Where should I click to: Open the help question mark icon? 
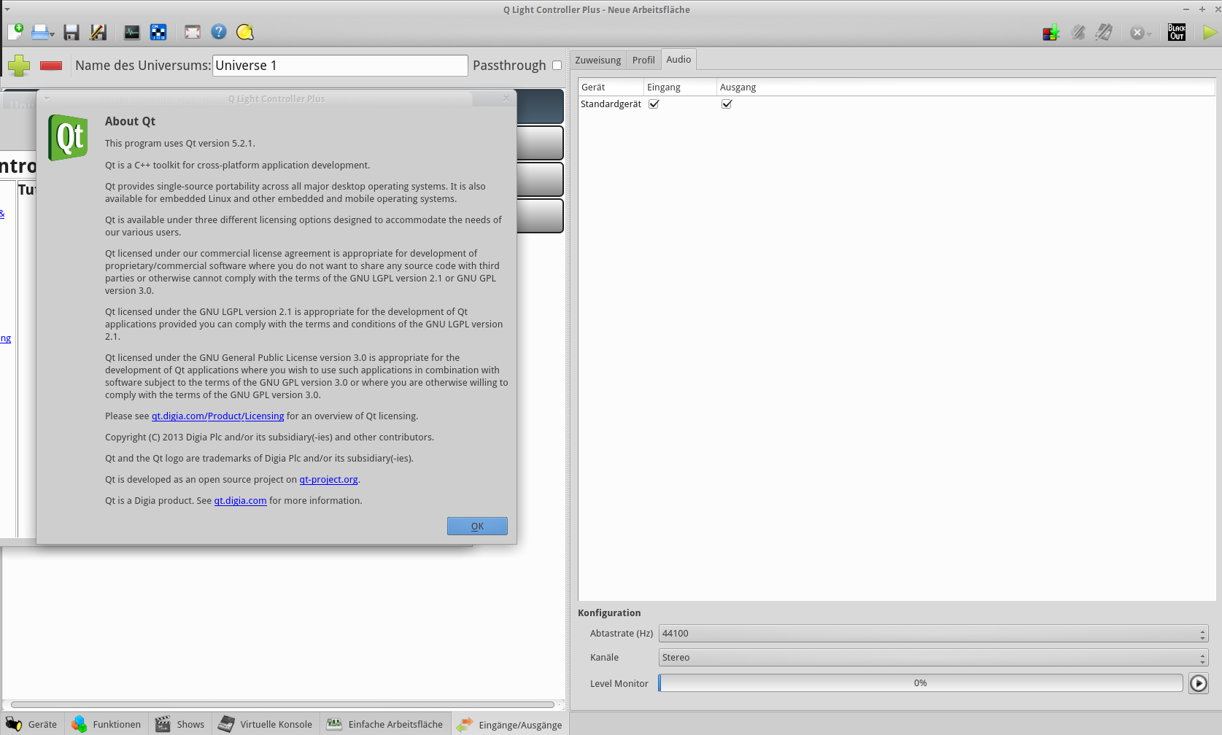click(219, 32)
